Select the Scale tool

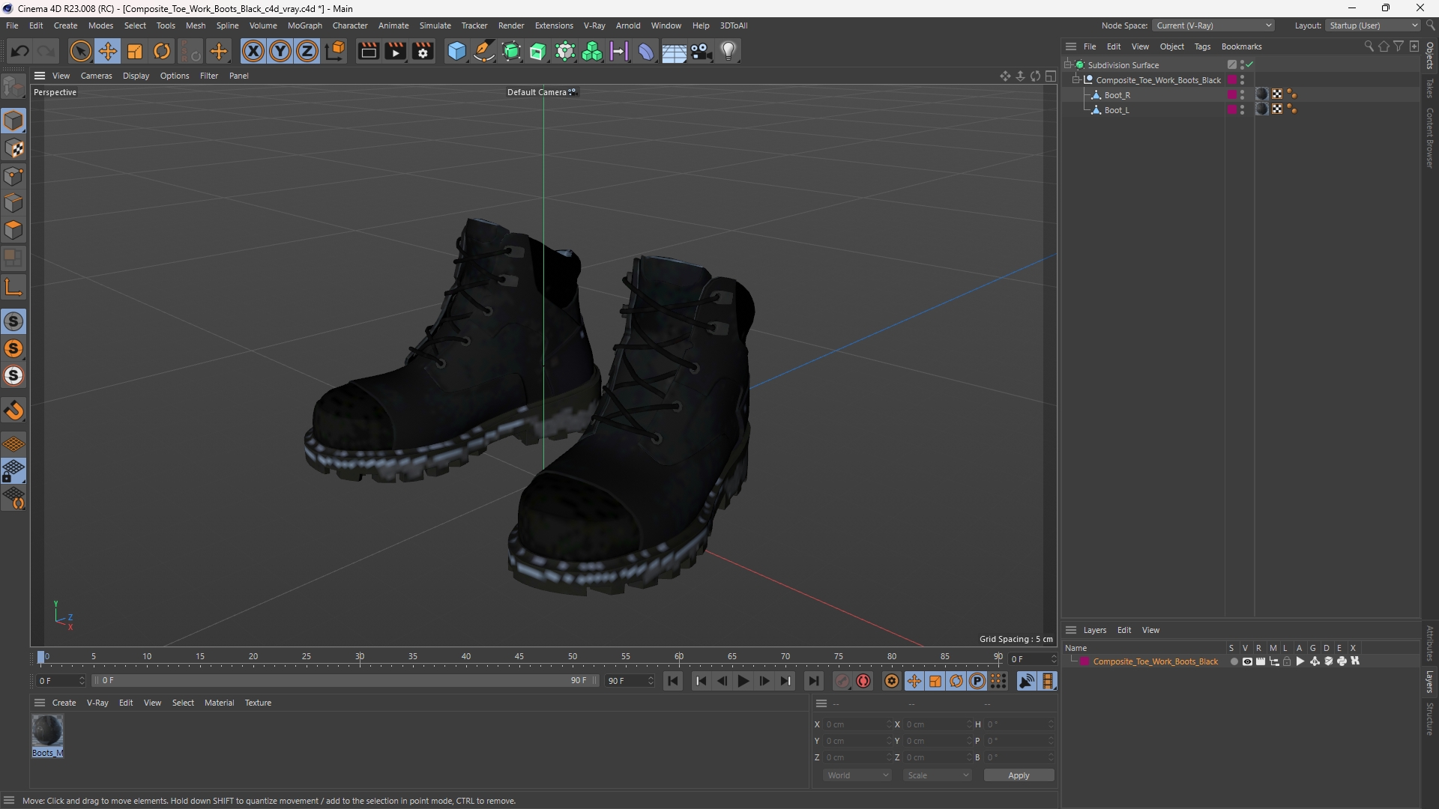tap(135, 51)
